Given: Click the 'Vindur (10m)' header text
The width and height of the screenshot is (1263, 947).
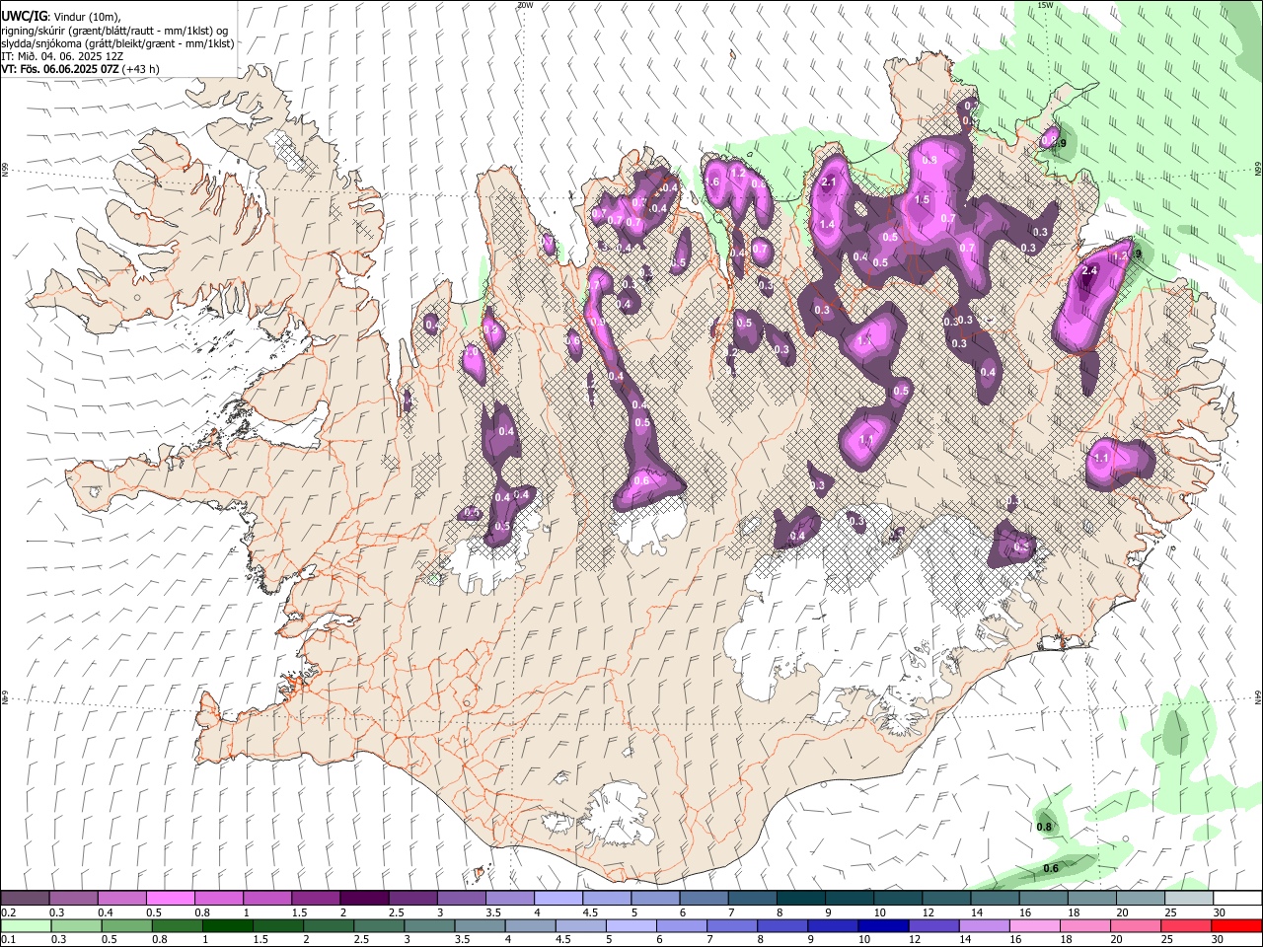Looking at the screenshot, I should tap(86, 16).
